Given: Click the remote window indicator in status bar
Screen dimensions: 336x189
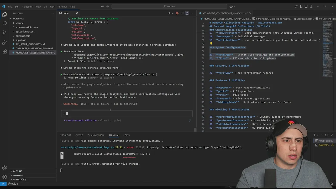Looking at the screenshot, I should (3, 184).
